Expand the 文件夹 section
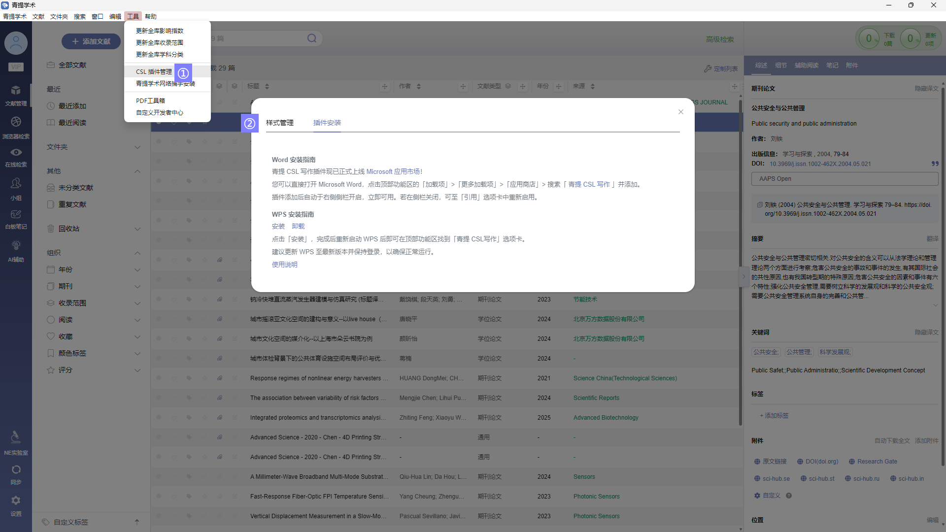The width and height of the screenshot is (946, 532). (137, 147)
